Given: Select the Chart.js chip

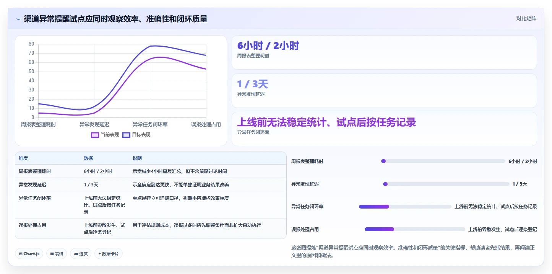Looking at the screenshot, I should point(29,254).
